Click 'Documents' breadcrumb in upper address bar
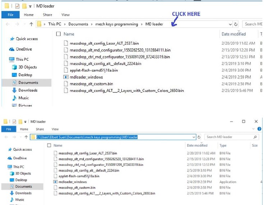This screenshot has width=264, height=205. tap(78, 24)
